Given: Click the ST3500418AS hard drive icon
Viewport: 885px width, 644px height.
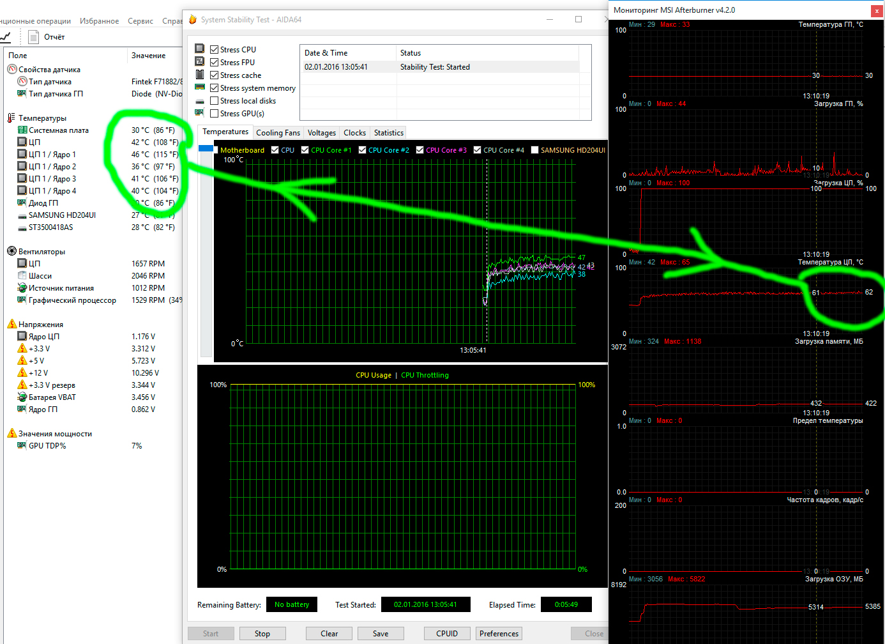Looking at the screenshot, I should click(x=22, y=227).
